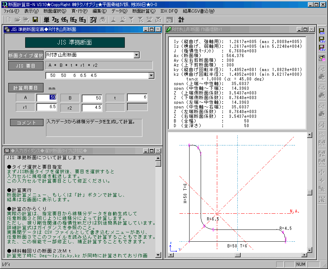The image size is (328, 269).
Task: Click the Save floppy disk toolbar icon
Action: click(35, 20)
